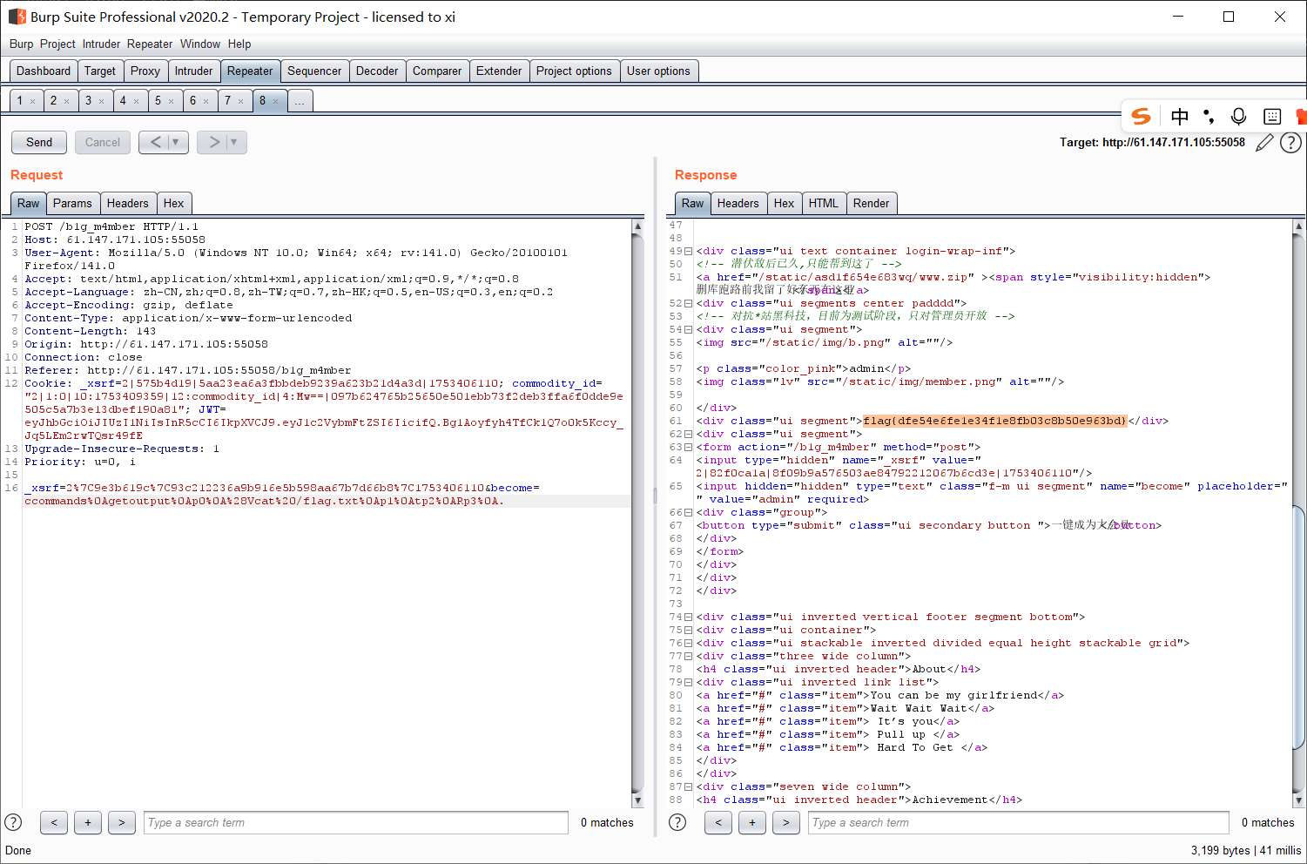1307x864 pixels.
Task: Click the Cancel button
Action: point(103,142)
